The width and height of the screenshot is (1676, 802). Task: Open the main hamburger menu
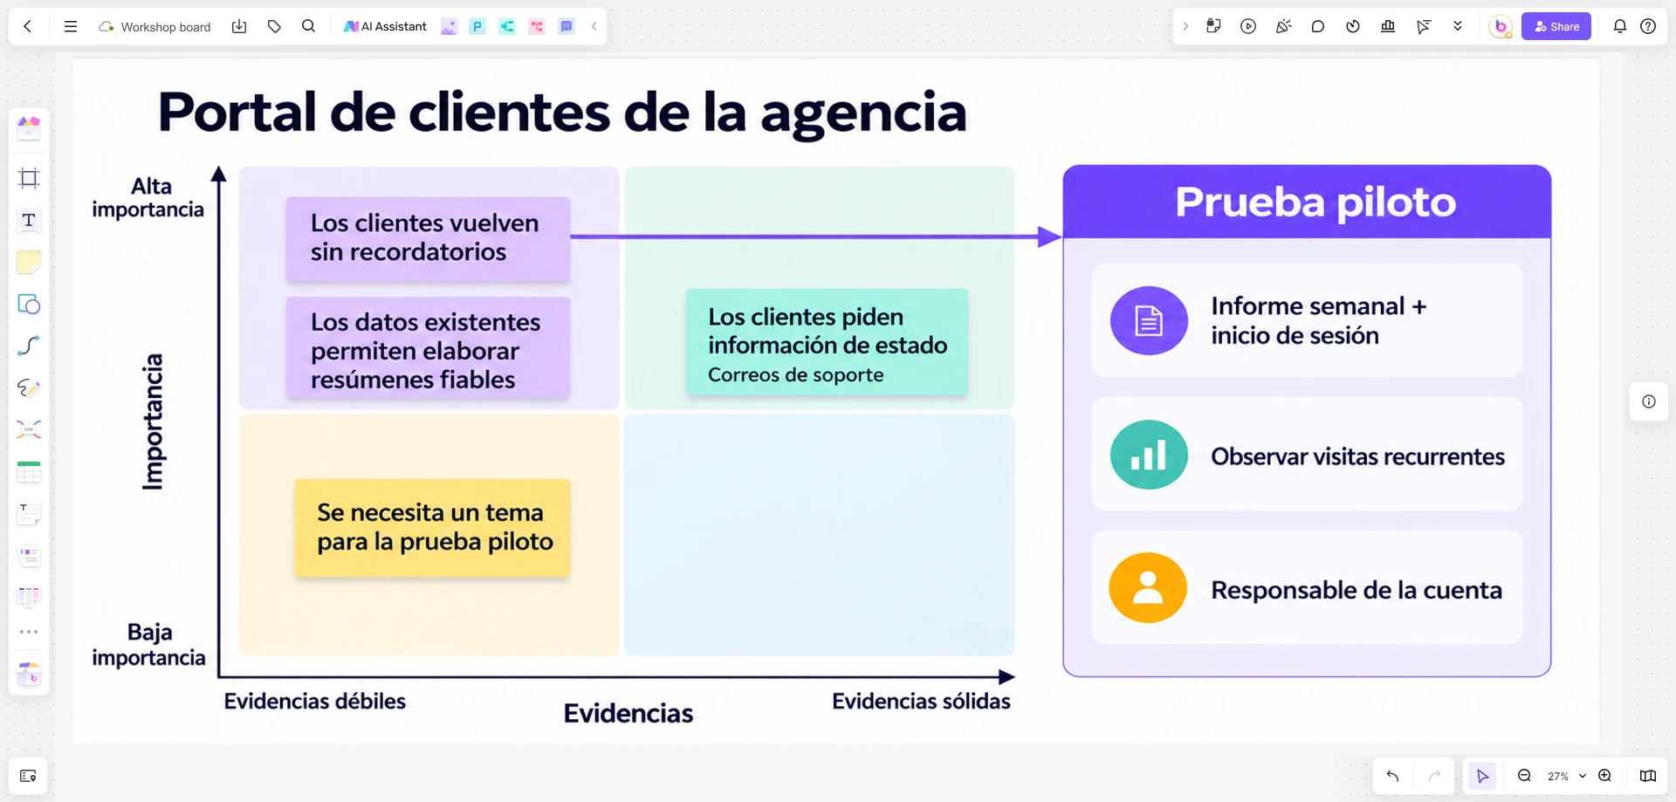click(71, 26)
